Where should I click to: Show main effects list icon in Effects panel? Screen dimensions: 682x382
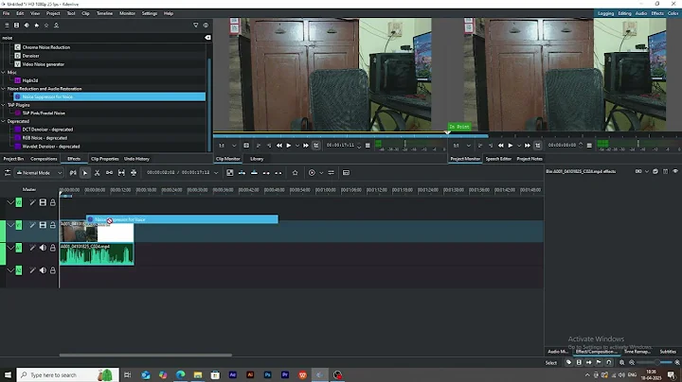click(x=7, y=26)
